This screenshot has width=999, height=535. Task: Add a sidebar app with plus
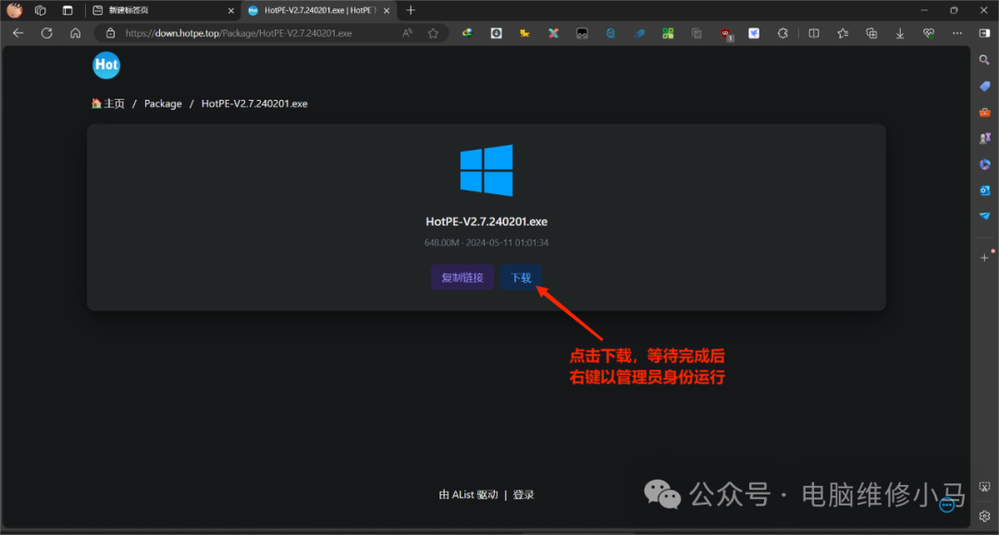[x=984, y=258]
